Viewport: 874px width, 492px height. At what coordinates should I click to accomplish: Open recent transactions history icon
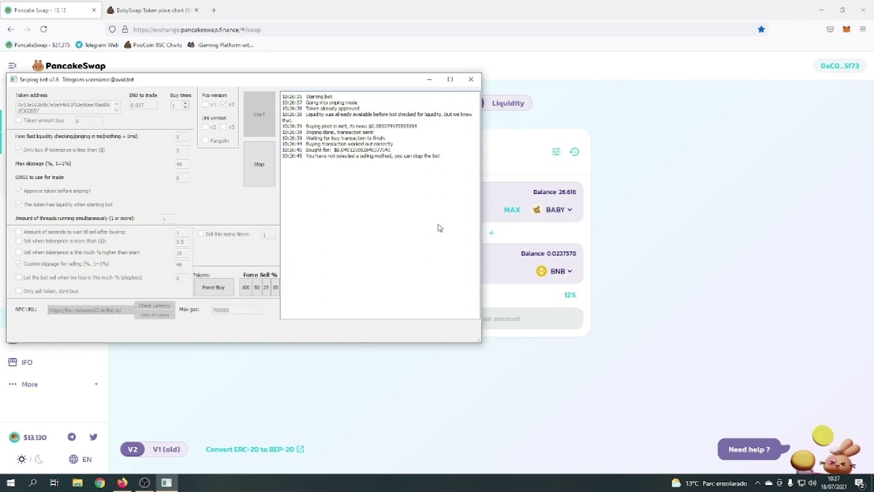pos(574,152)
